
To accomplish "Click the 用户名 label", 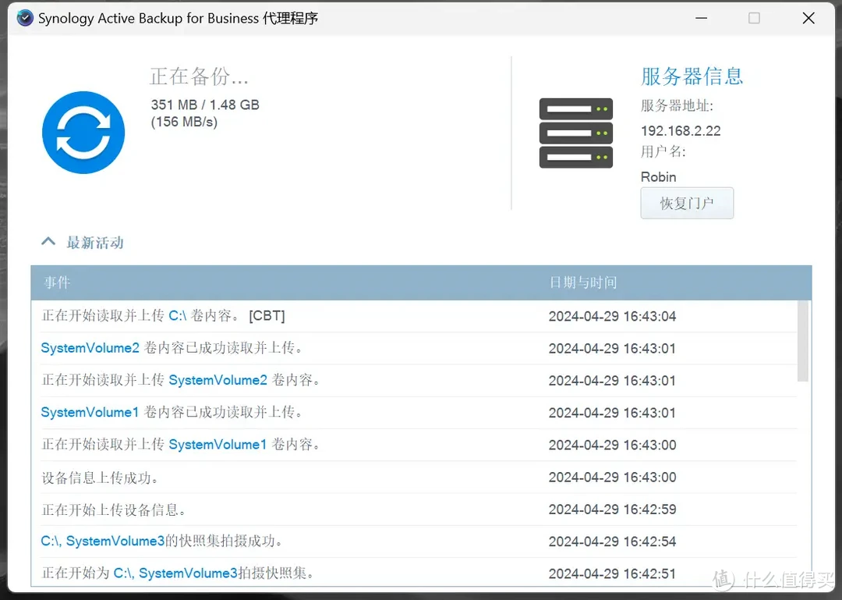I will click(x=663, y=151).
